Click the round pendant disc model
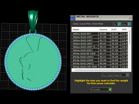This screenshot has width=139, height=104. (x=33, y=62)
